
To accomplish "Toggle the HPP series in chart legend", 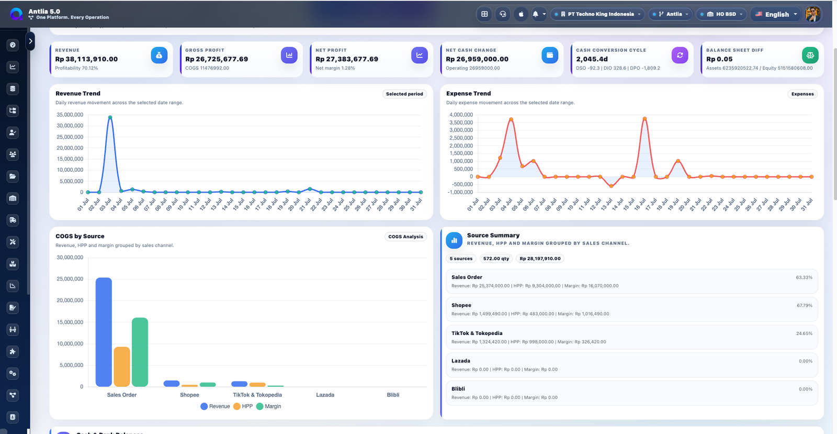I will (x=243, y=406).
